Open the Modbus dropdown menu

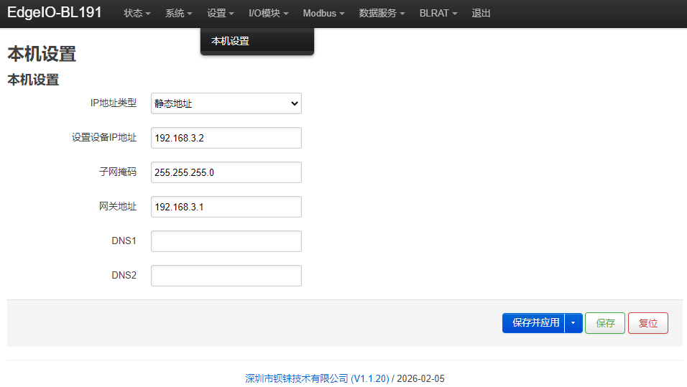tap(323, 13)
